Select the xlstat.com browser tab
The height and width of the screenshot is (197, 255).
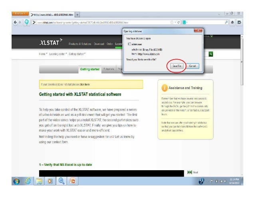tap(52, 15)
